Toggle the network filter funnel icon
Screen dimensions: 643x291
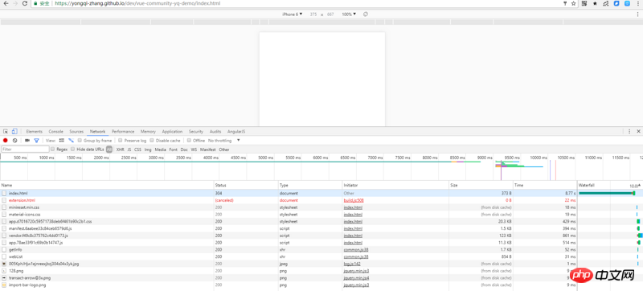click(36, 141)
